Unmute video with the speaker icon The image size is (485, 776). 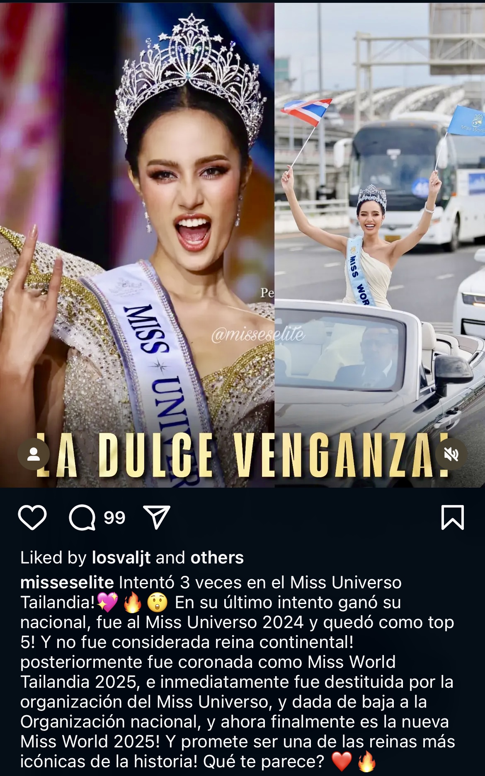pos(451,454)
